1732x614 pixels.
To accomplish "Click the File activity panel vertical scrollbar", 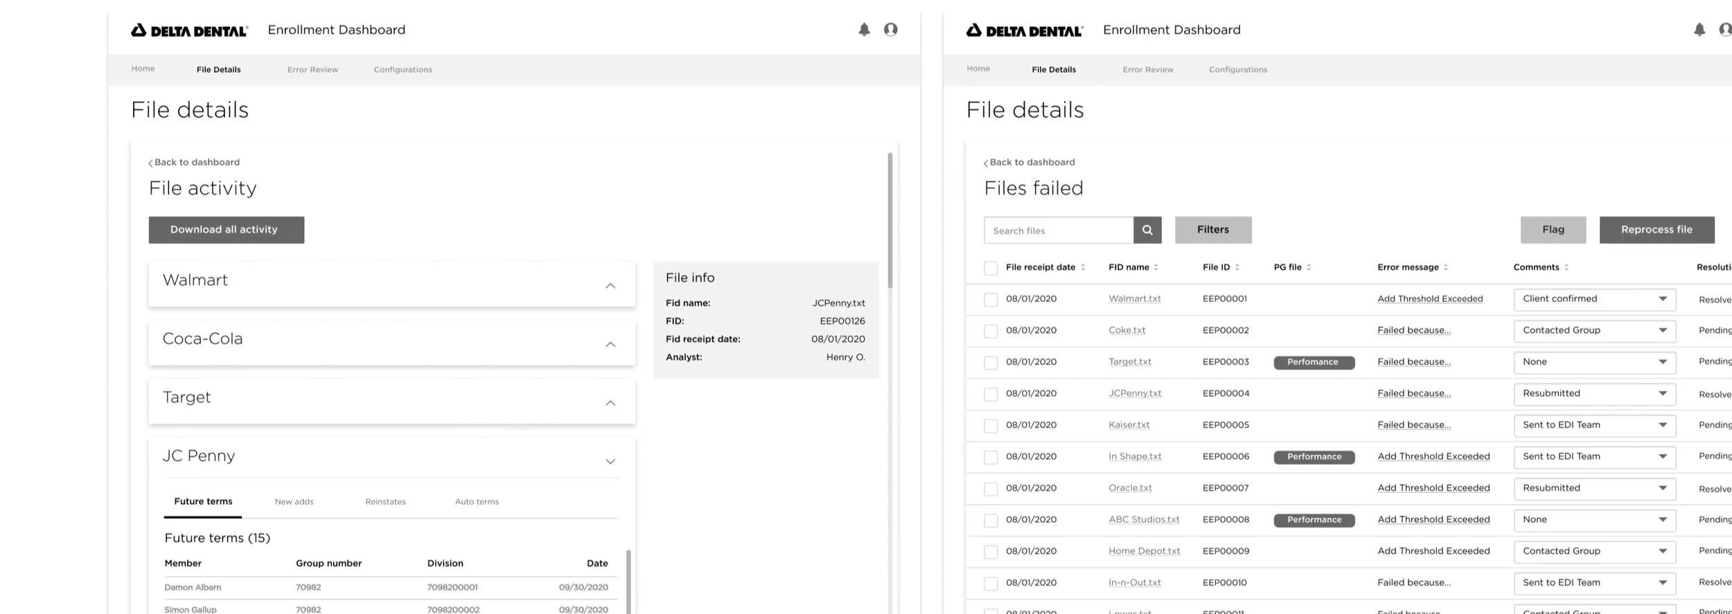I will pyautogui.click(x=890, y=221).
